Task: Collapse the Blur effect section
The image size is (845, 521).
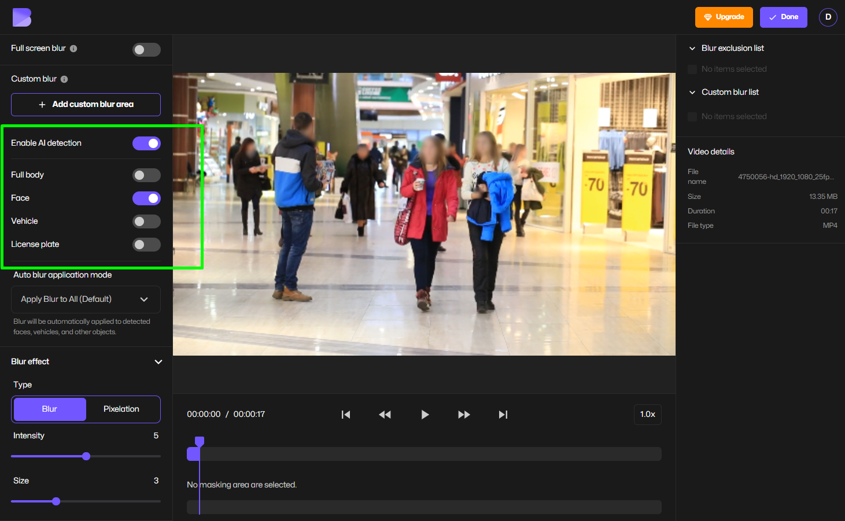Action: point(158,361)
